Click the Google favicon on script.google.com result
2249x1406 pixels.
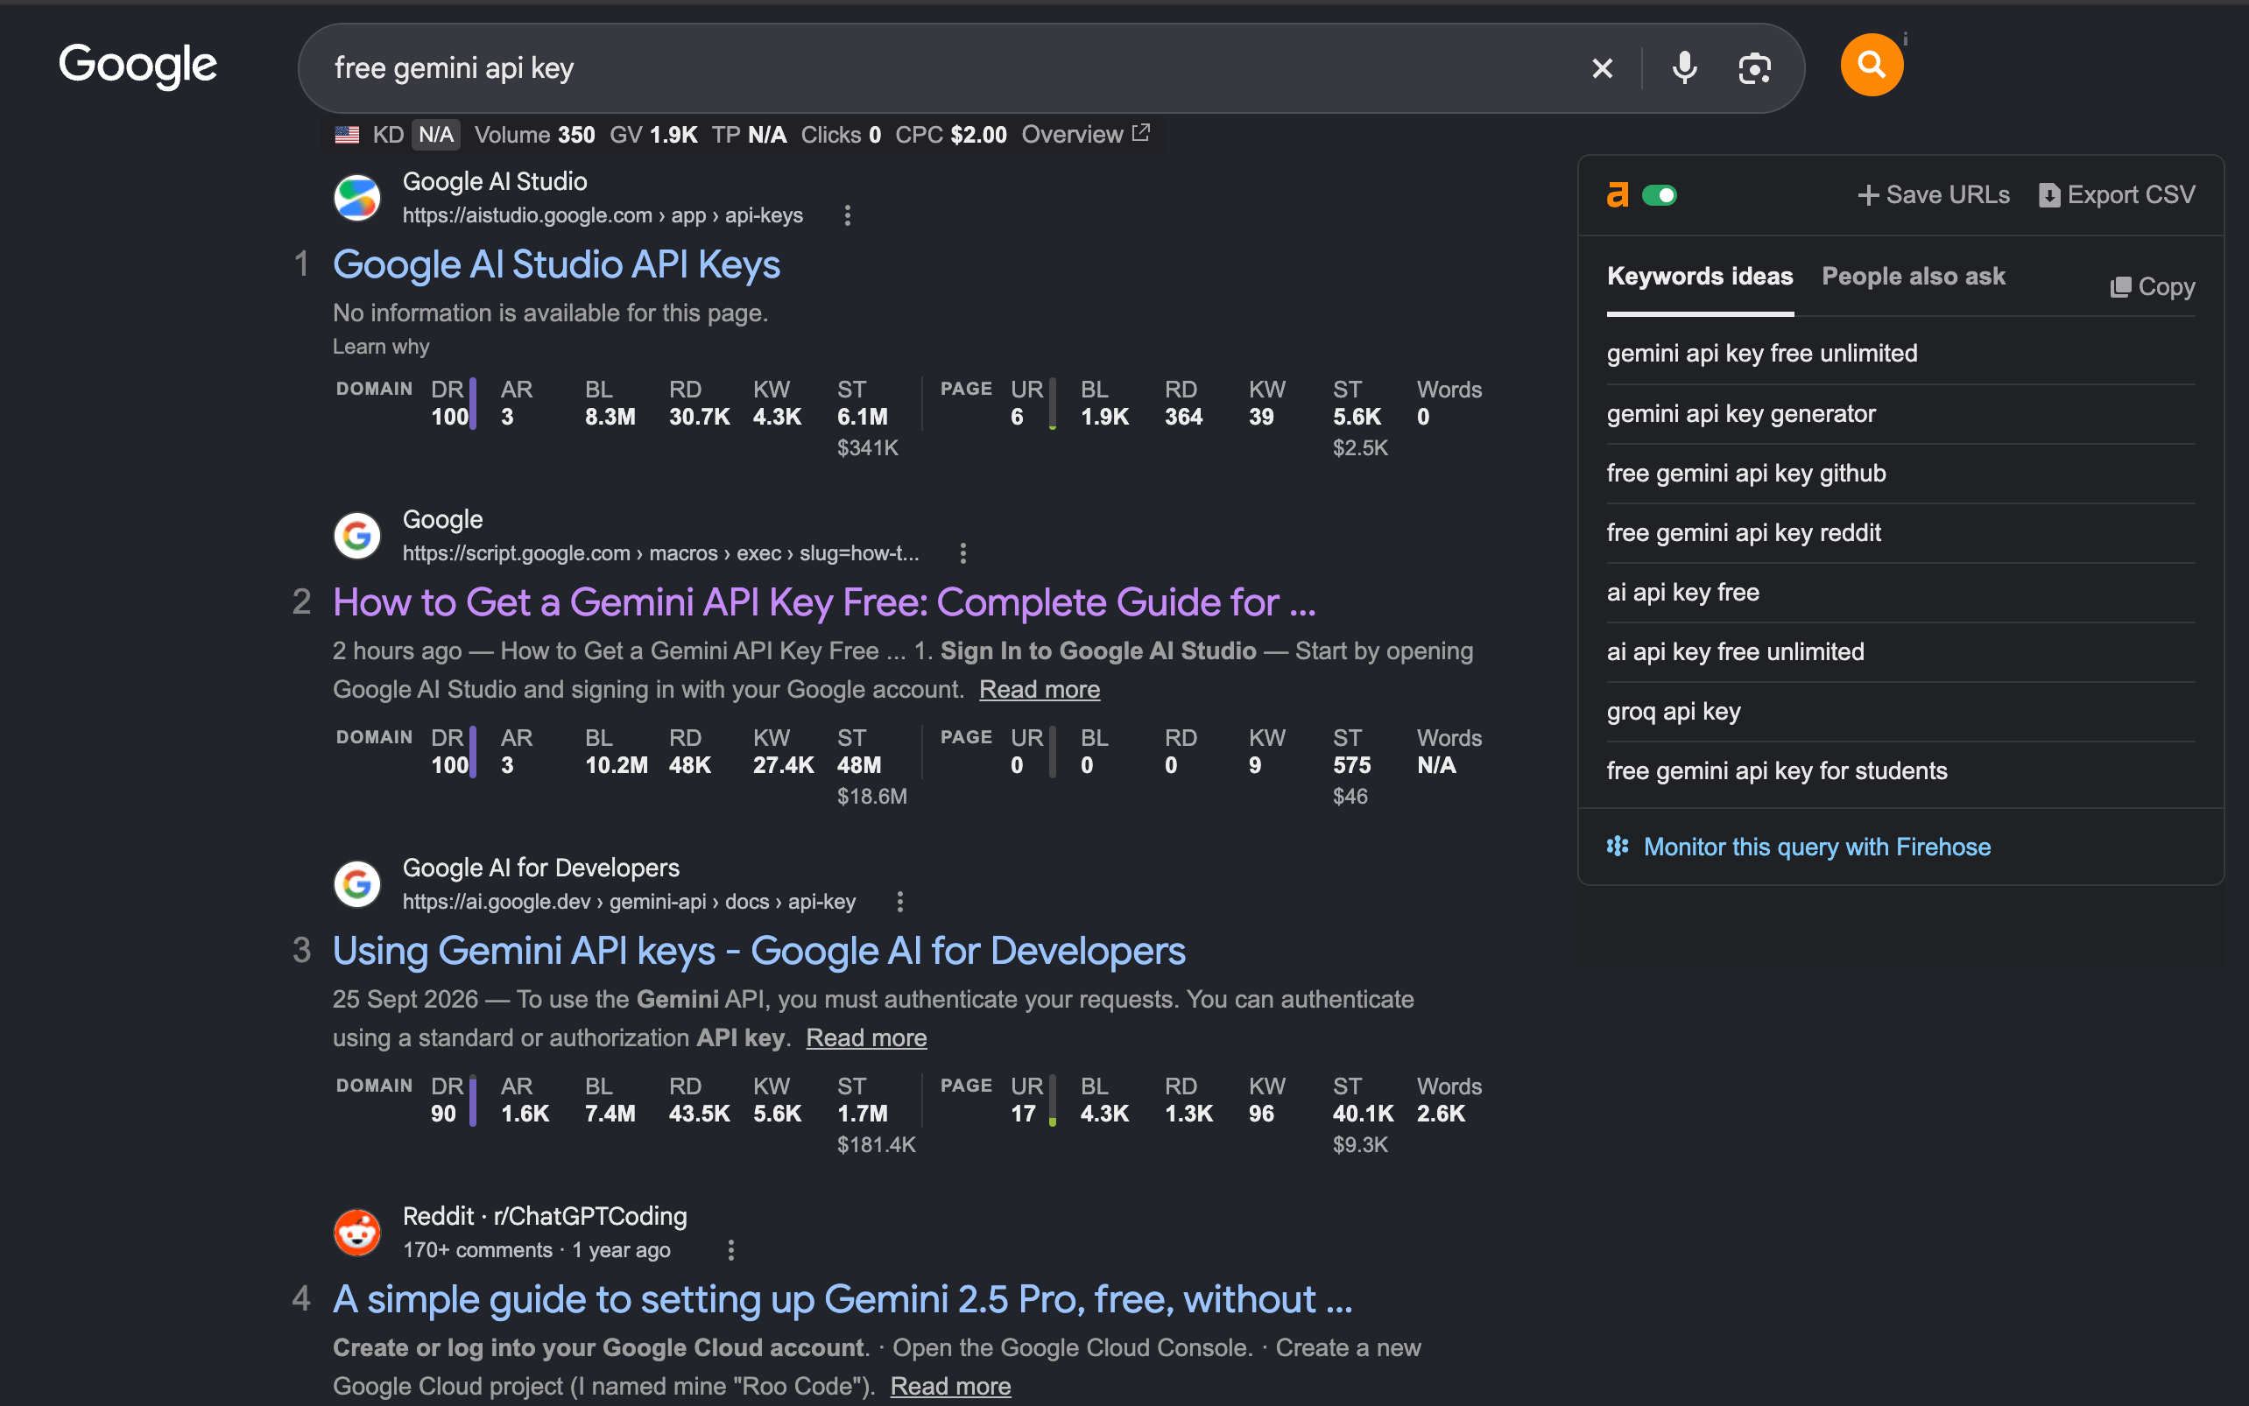pyautogui.click(x=357, y=536)
